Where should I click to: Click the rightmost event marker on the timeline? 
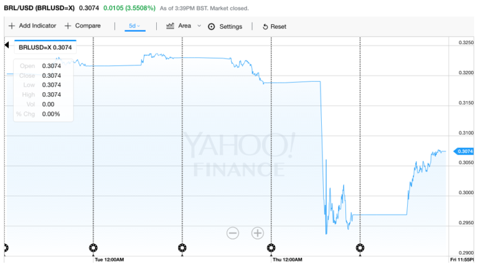click(360, 248)
